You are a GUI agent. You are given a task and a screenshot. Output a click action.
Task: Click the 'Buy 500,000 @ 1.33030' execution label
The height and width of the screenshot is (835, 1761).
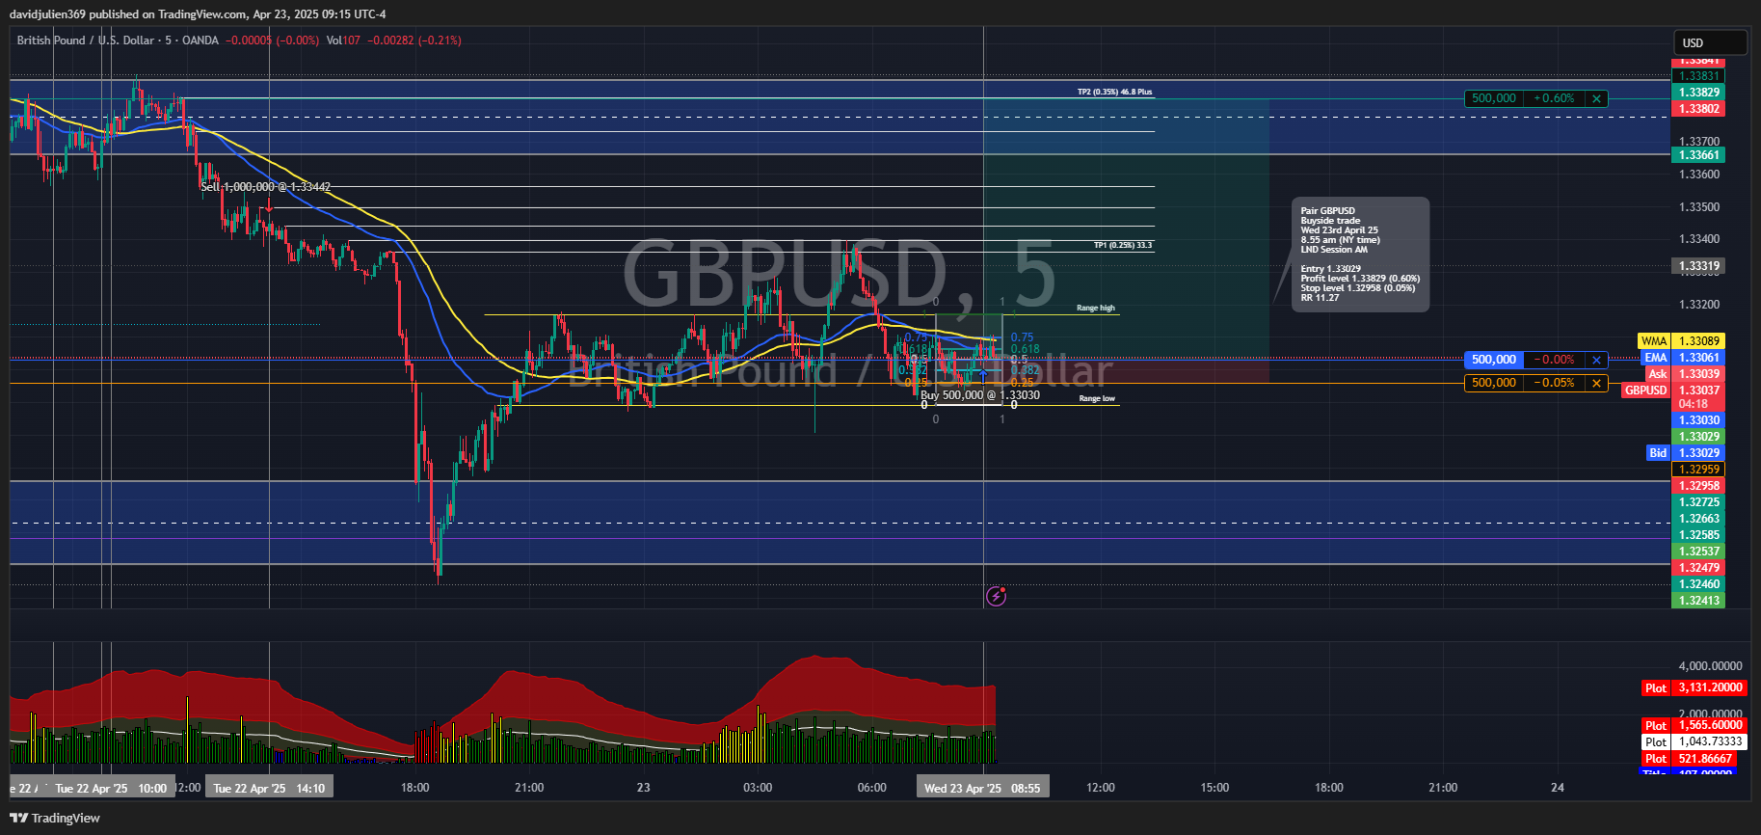[x=980, y=395]
